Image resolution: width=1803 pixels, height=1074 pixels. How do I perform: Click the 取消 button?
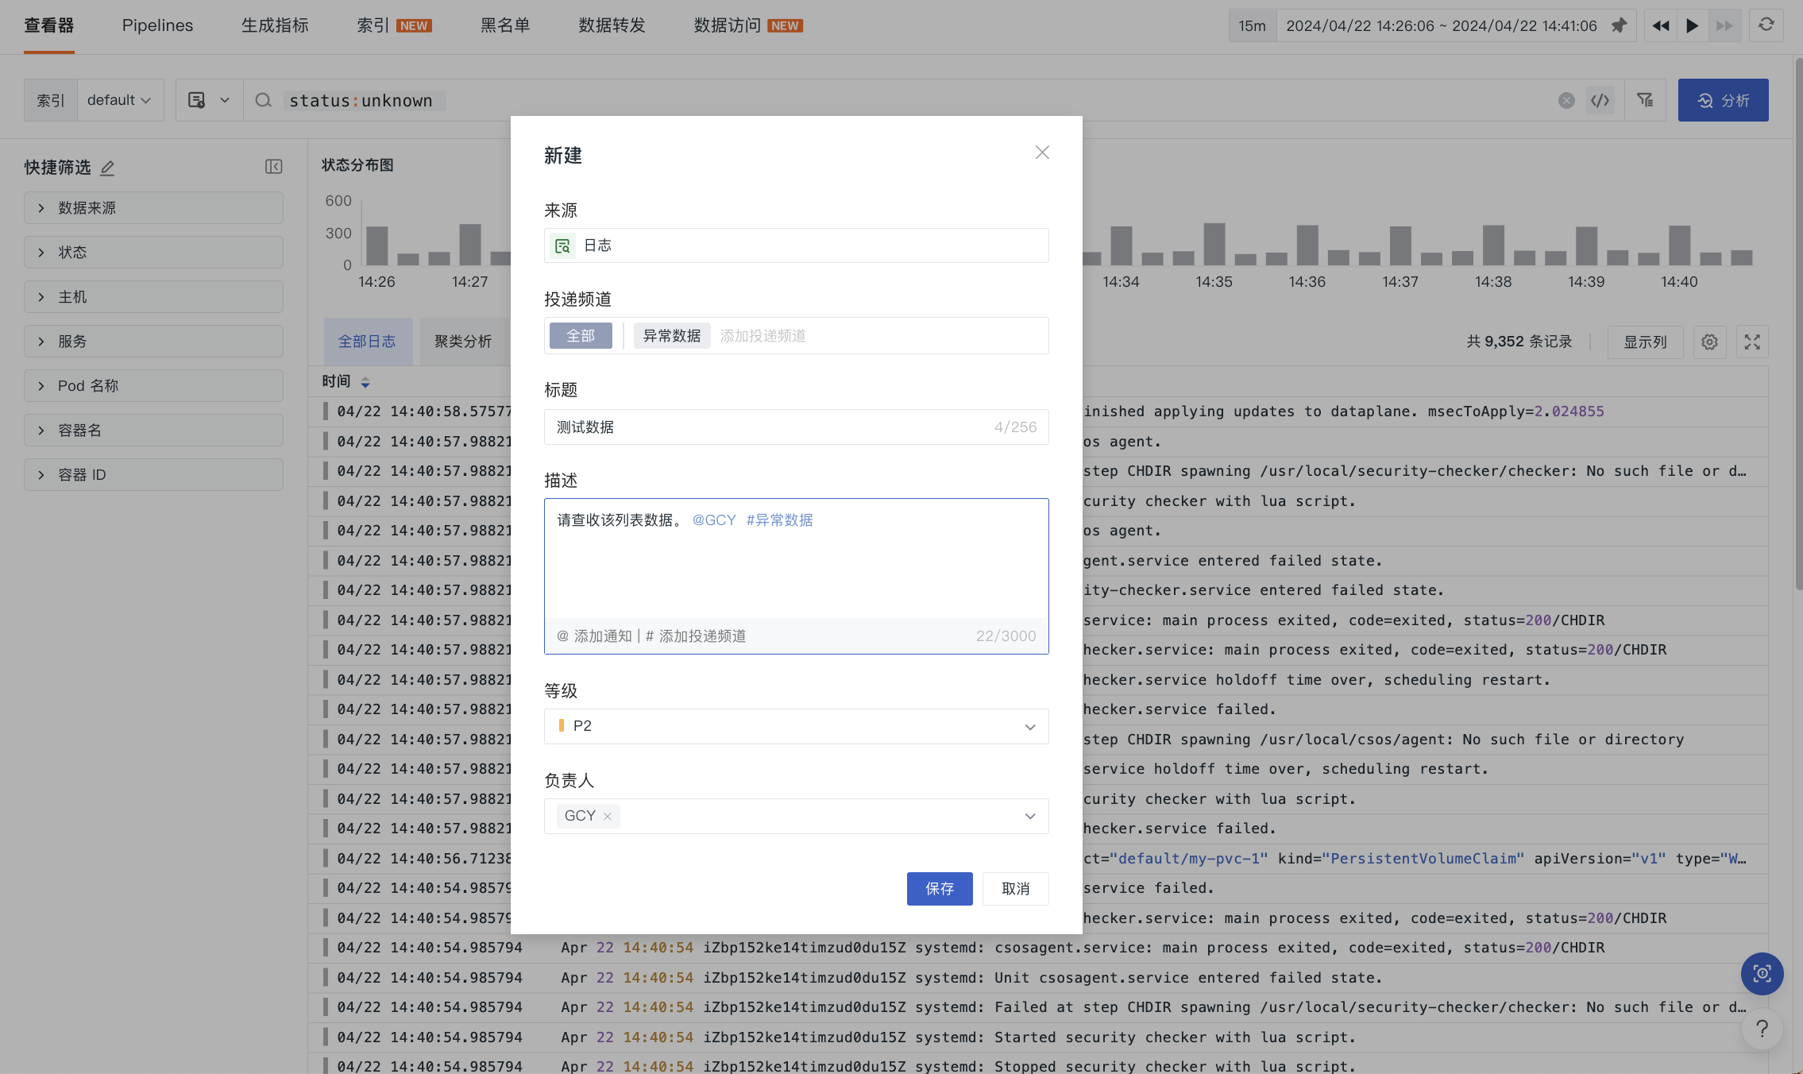click(x=1015, y=888)
